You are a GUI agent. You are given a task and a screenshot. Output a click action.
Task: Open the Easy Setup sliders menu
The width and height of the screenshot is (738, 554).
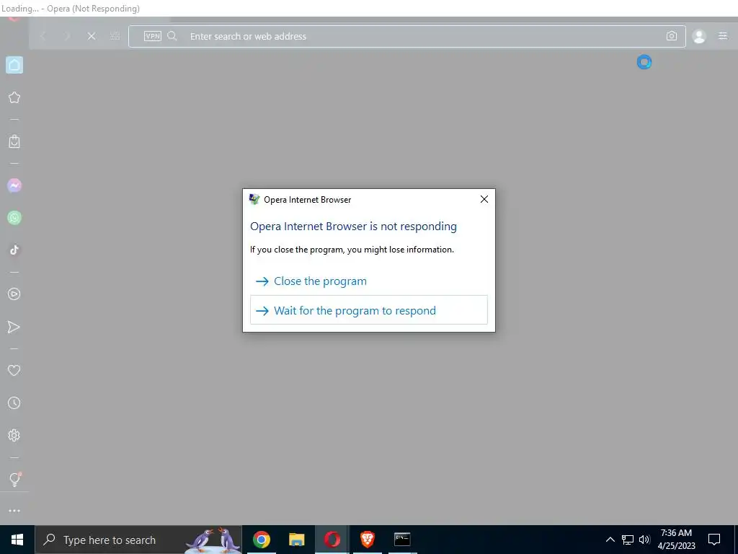[723, 36]
